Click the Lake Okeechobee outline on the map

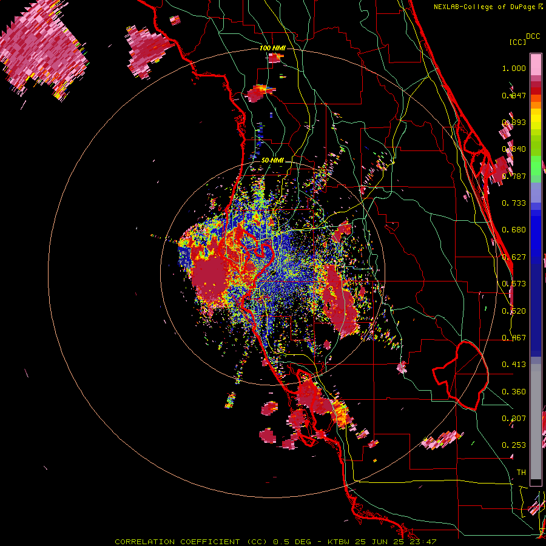tap(460, 376)
